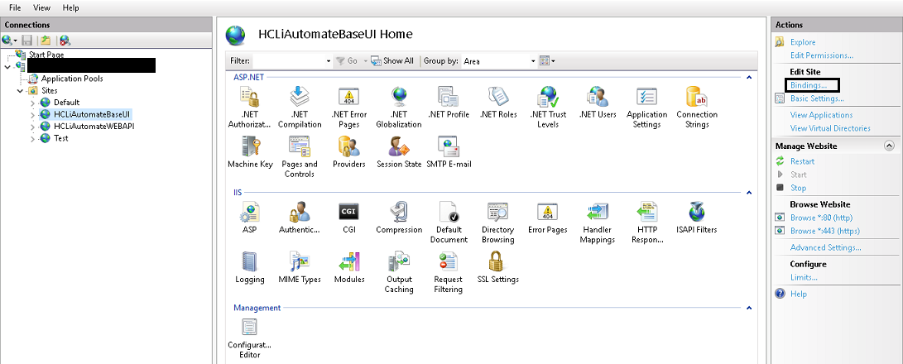Select Application Pools in the tree

click(x=72, y=79)
